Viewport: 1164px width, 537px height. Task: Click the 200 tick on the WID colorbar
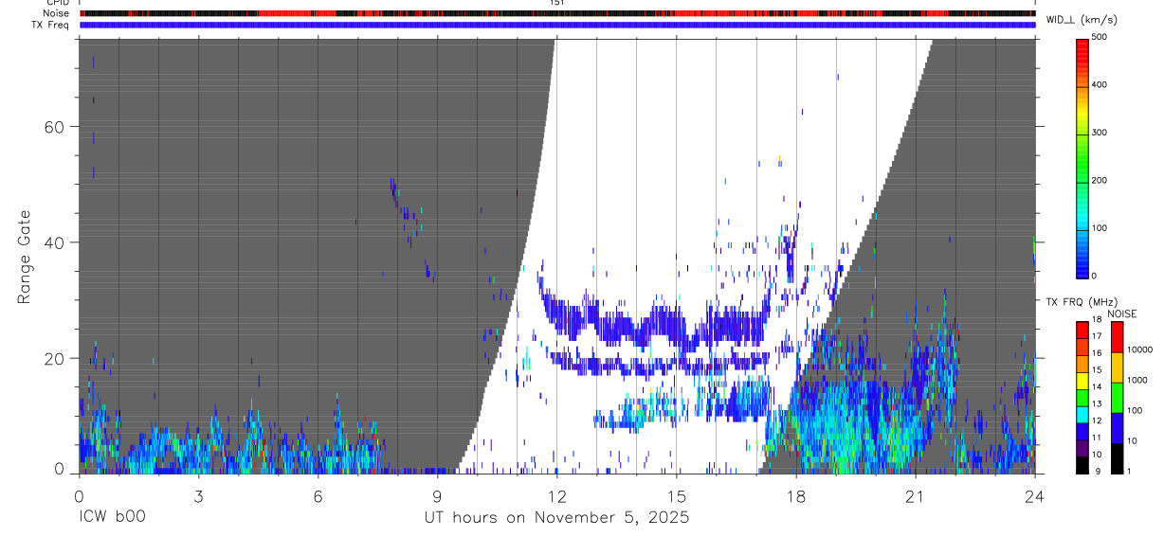pyautogui.click(x=1100, y=180)
